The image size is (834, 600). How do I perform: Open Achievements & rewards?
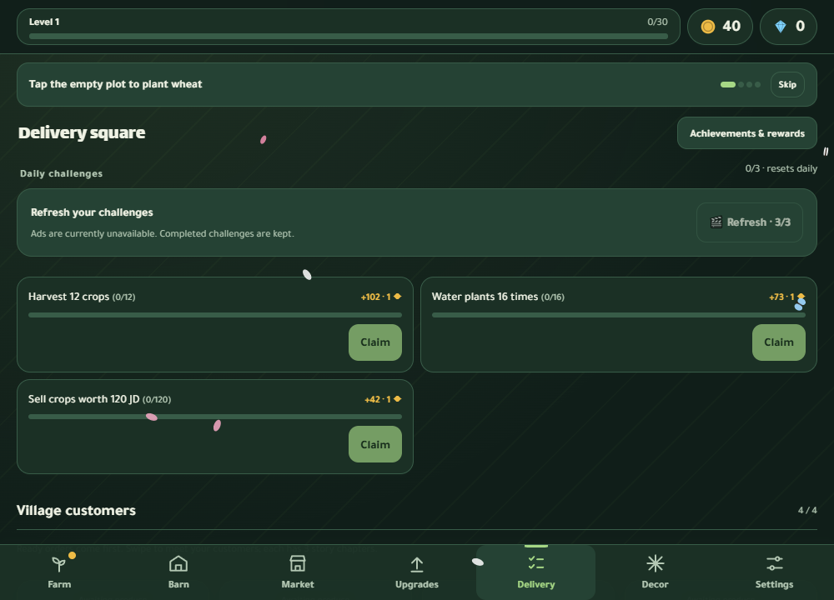pyautogui.click(x=746, y=133)
